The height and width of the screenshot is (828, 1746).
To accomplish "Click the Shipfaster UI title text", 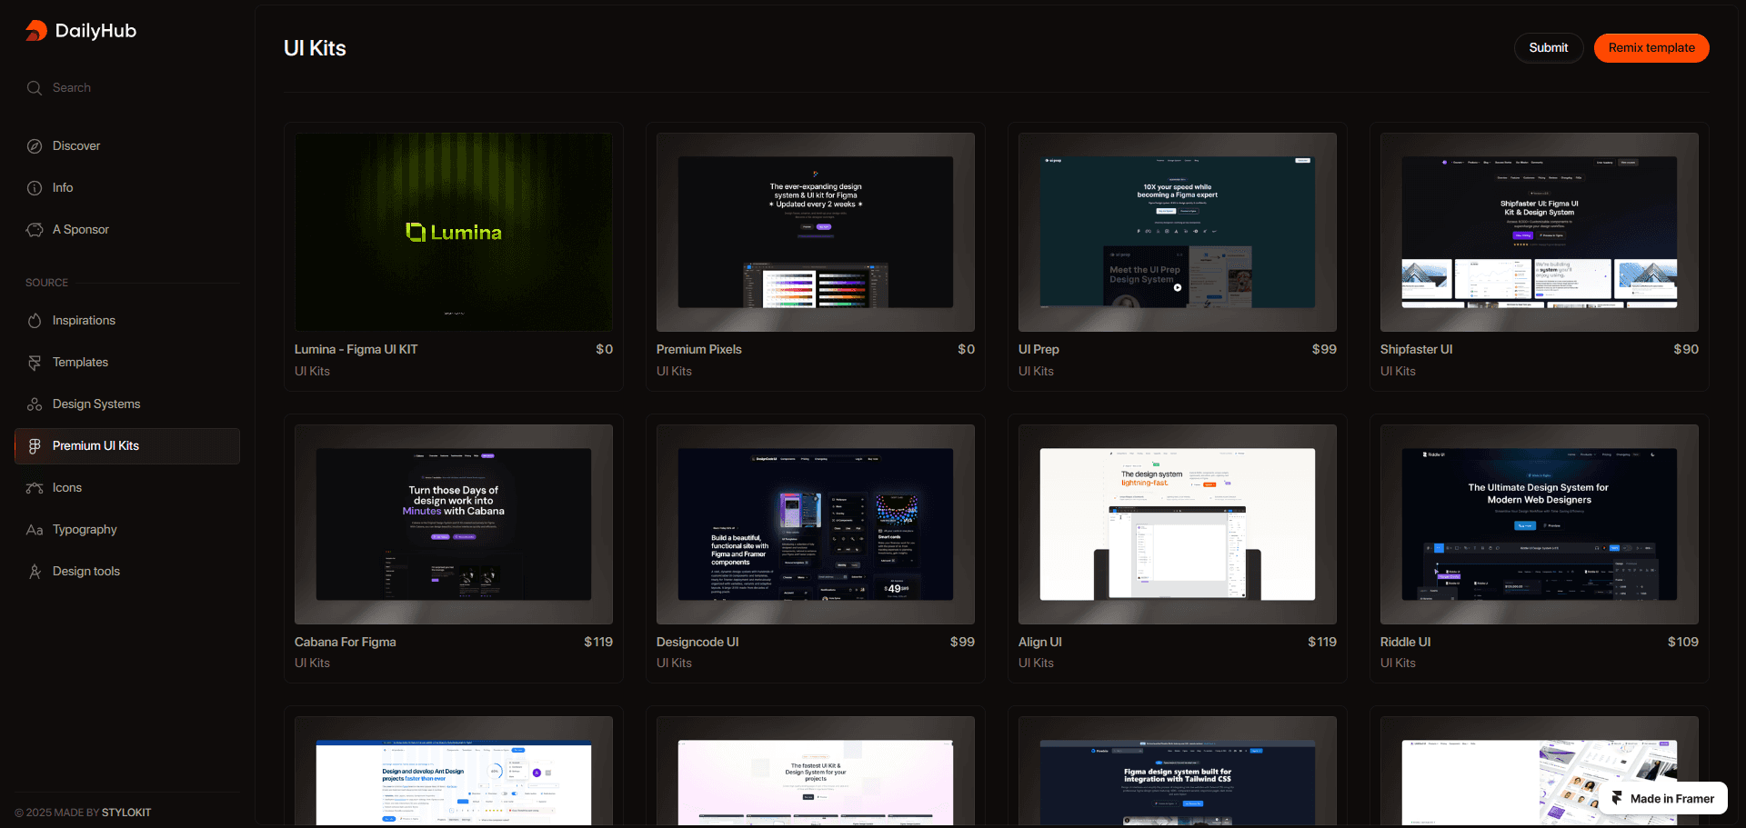I will tap(1416, 350).
